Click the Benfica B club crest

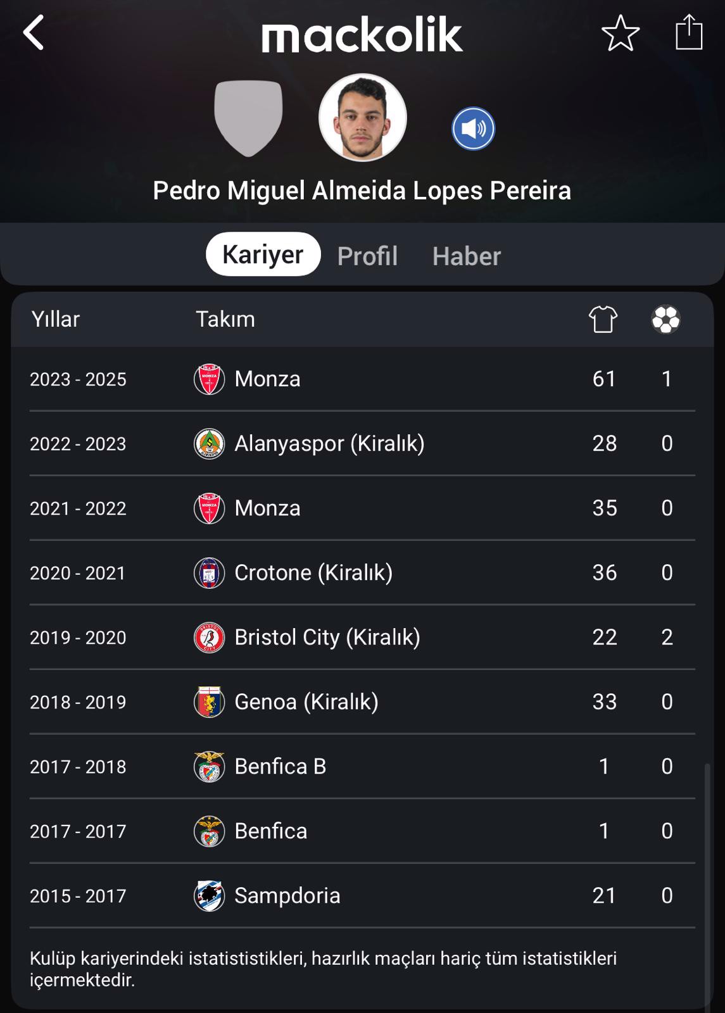pyautogui.click(x=209, y=767)
